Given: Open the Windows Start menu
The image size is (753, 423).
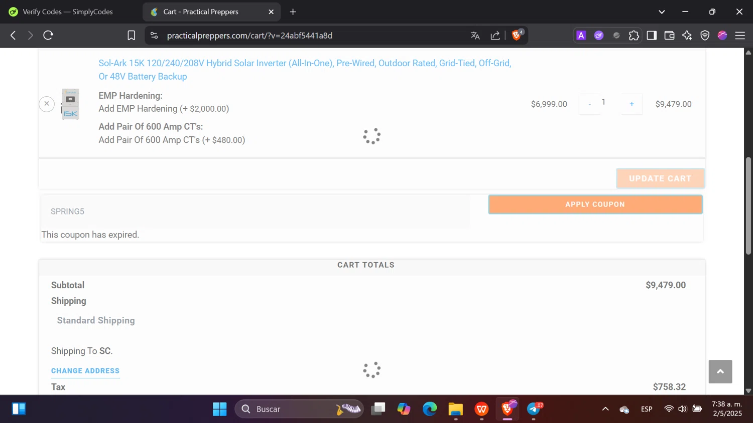Looking at the screenshot, I should coord(219,409).
